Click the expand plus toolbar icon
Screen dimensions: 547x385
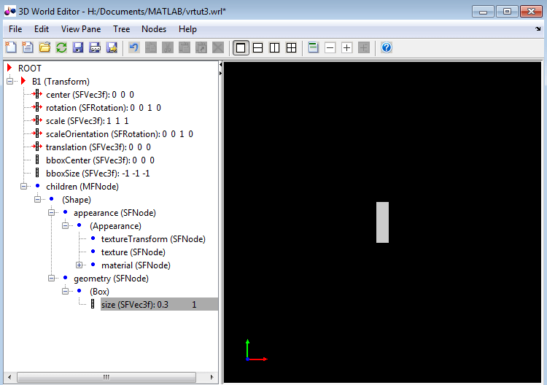click(346, 48)
